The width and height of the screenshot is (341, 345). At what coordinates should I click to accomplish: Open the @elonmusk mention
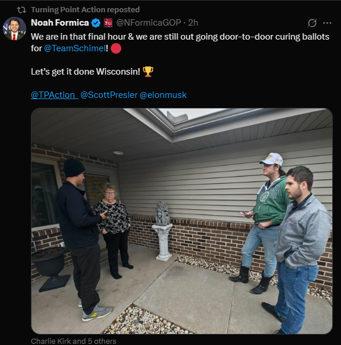click(163, 95)
